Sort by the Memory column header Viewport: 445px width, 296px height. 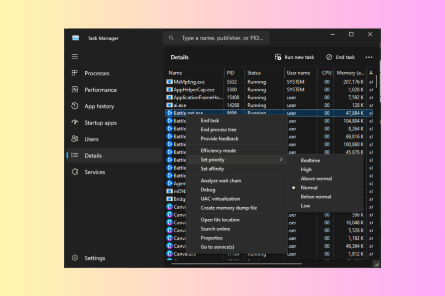(x=350, y=73)
